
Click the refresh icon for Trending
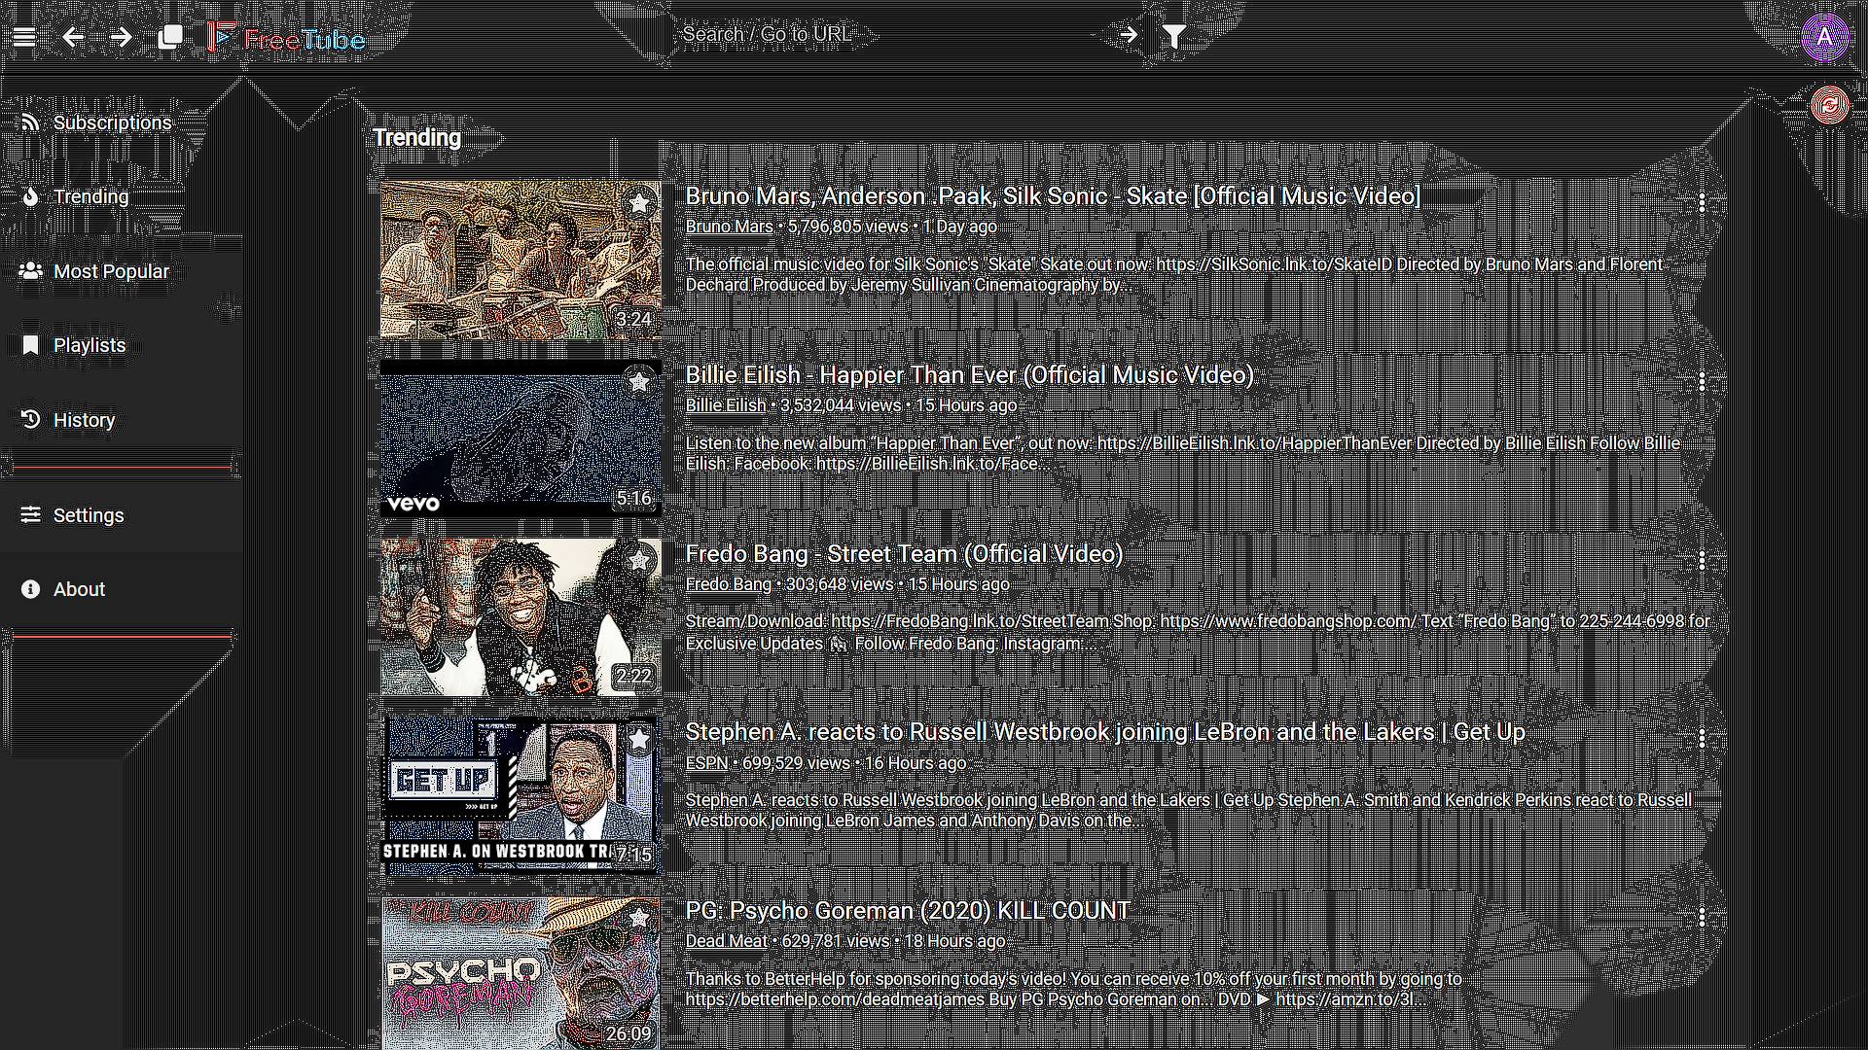(1829, 103)
